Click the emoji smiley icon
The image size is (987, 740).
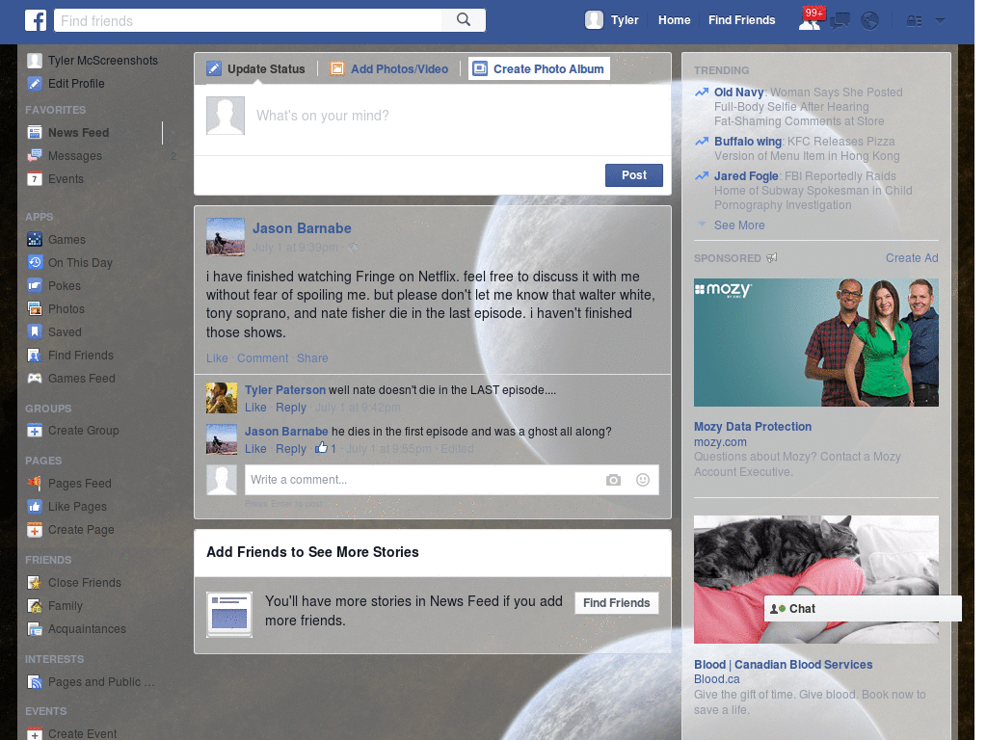pyautogui.click(x=643, y=480)
